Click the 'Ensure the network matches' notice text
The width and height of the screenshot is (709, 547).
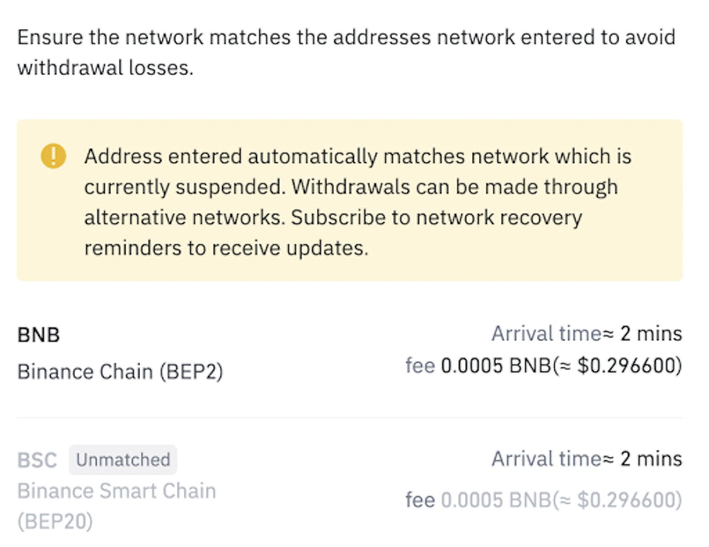[346, 52]
